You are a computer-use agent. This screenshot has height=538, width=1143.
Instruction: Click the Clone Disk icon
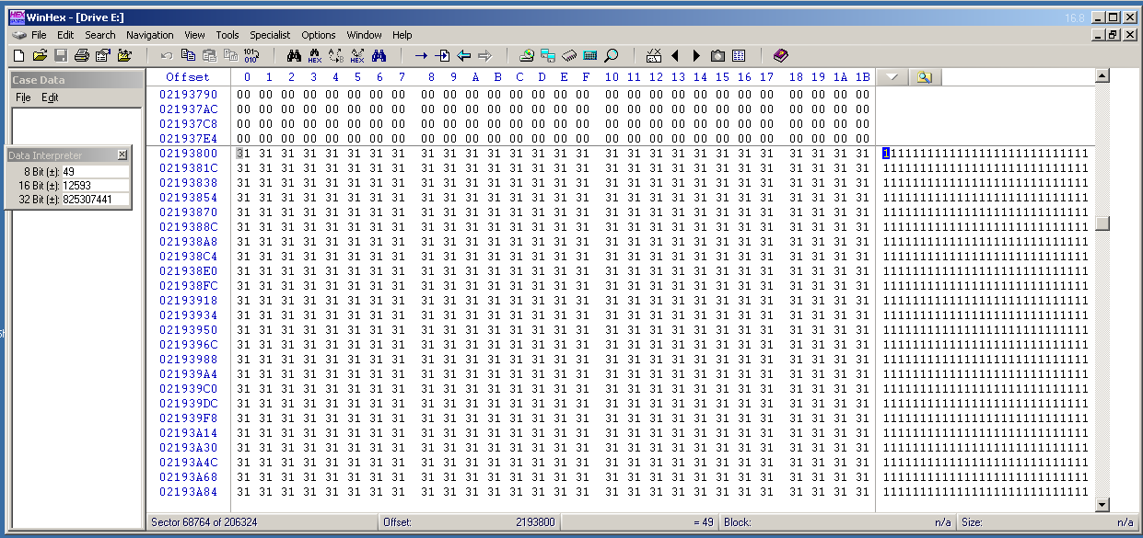click(548, 55)
